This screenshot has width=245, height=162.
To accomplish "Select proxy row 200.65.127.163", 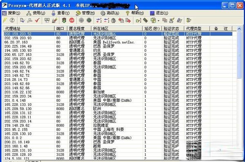I will [118, 55].
